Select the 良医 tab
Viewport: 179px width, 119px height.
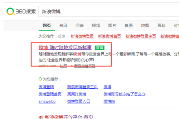tap(129, 25)
